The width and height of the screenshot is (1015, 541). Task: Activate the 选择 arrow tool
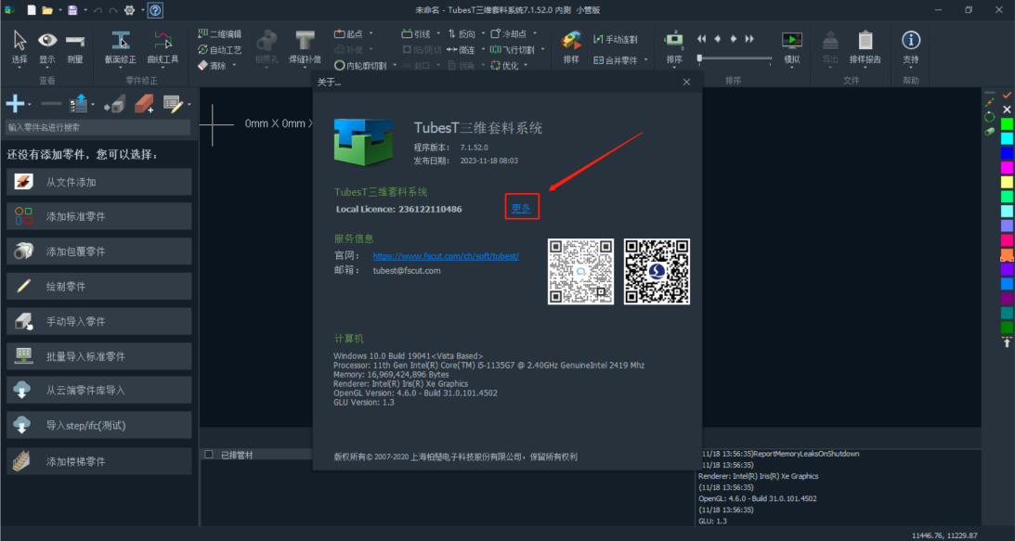pyautogui.click(x=20, y=46)
